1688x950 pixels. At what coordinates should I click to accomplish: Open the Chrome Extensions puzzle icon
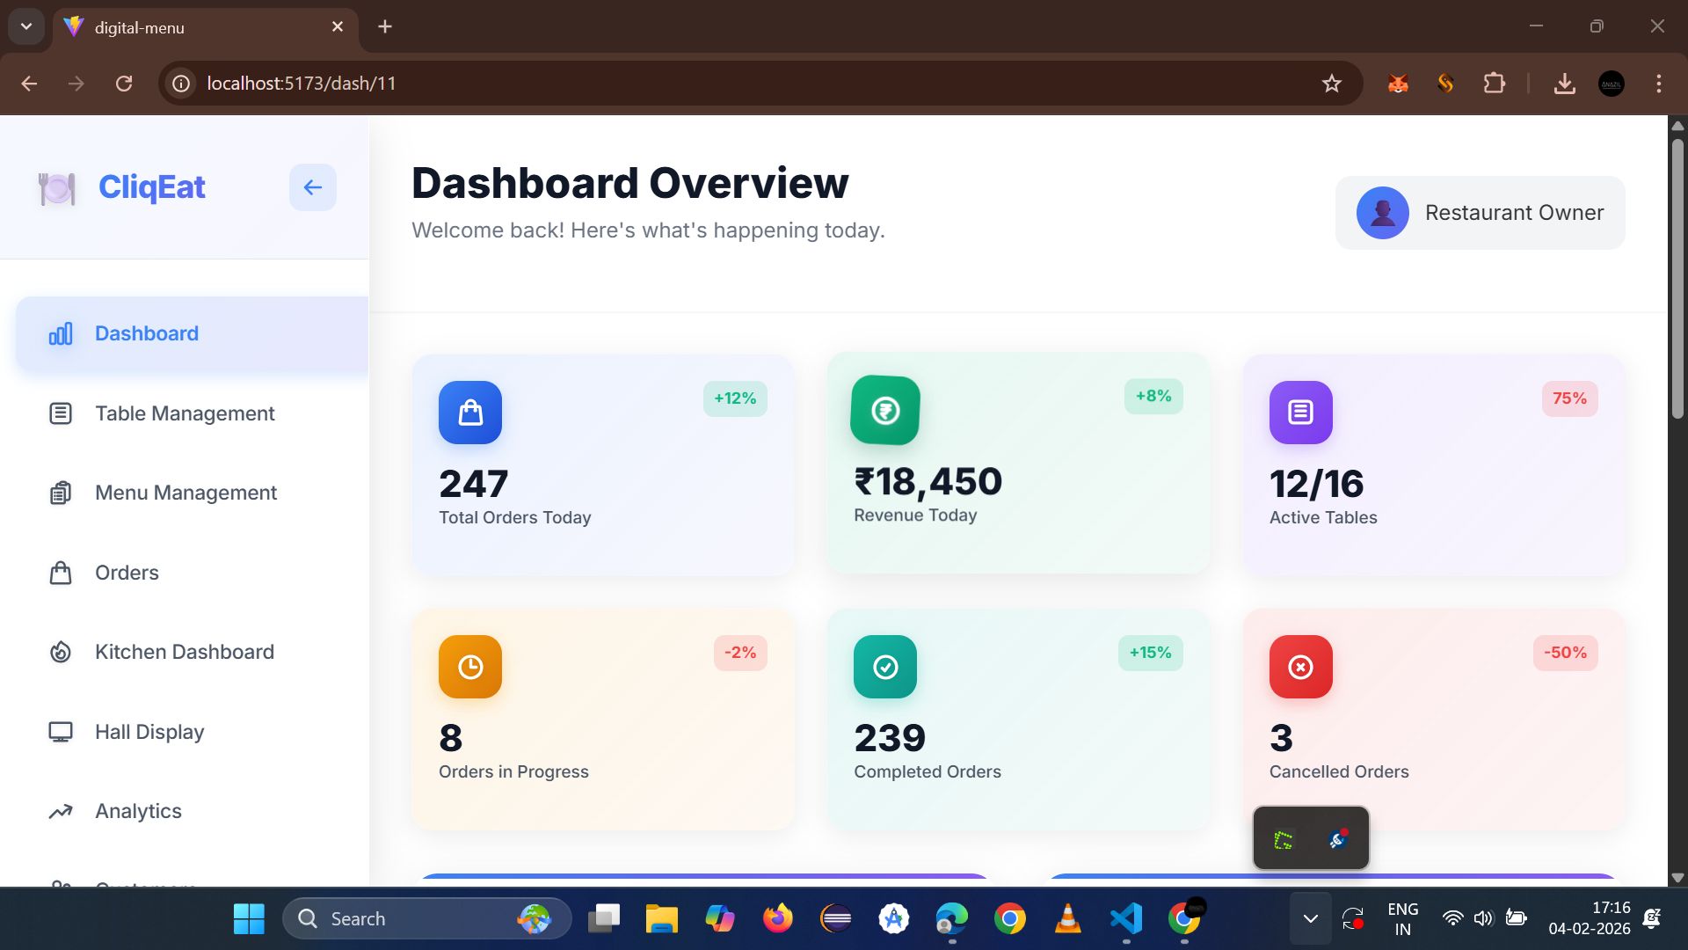(x=1494, y=84)
